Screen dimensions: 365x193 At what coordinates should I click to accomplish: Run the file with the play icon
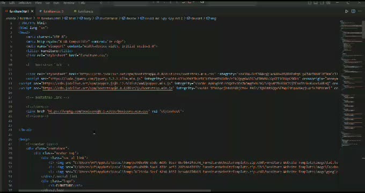[x=347, y=11]
